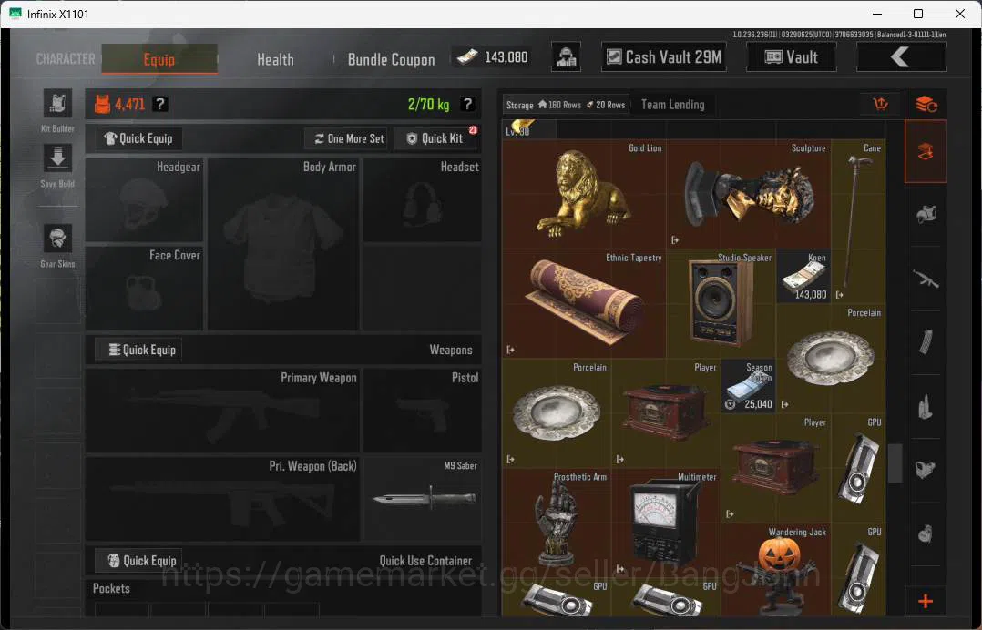Click the orange sort storage icon
The height and width of the screenshot is (630, 982).
pyautogui.click(x=881, y=104)
